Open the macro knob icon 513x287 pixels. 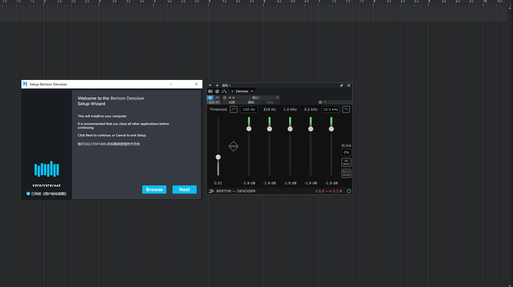(x=217, y=91)
